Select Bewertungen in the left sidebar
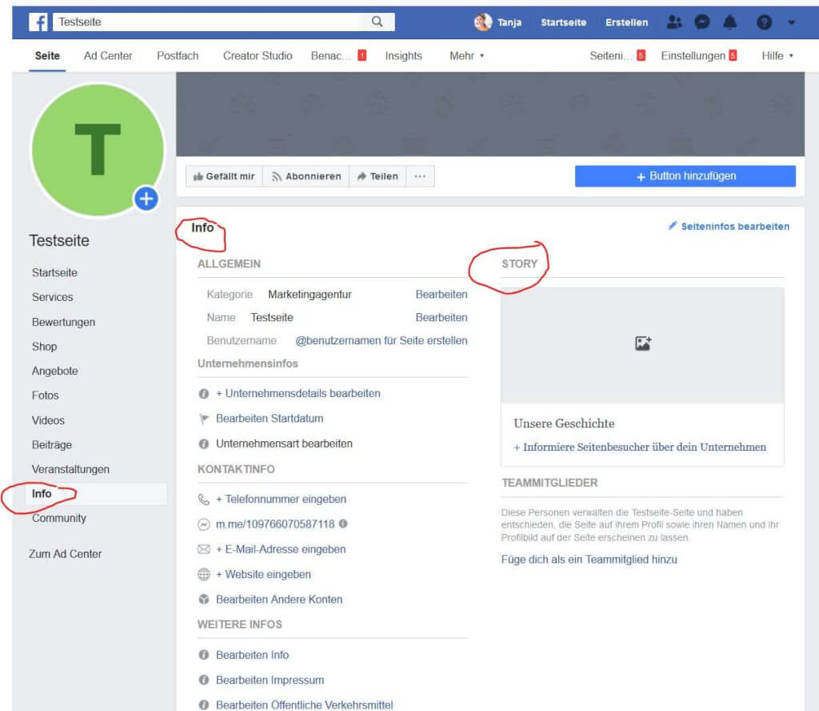Viewport: 819px width, 711px height. 63,322
